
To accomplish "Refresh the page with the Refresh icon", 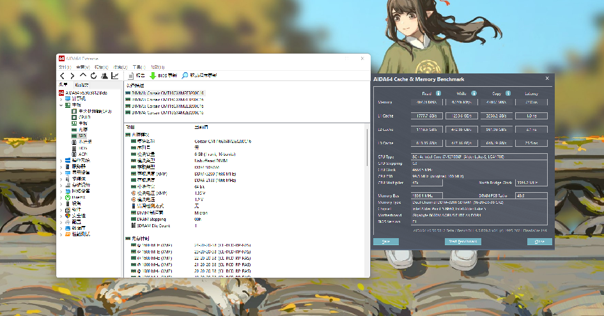I will tap(93, 75).
